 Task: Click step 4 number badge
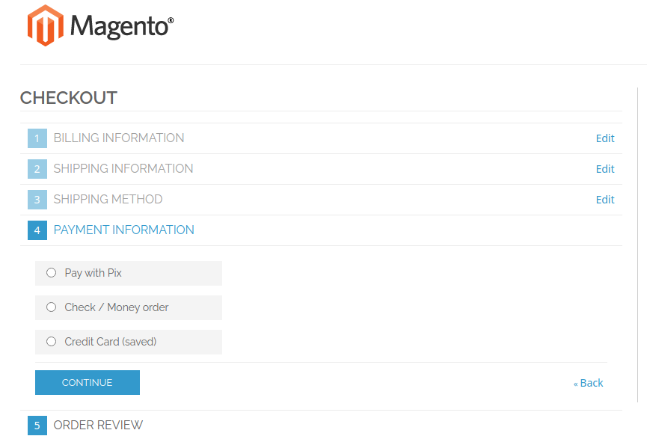pyautogui.click(x=37, y=230)
